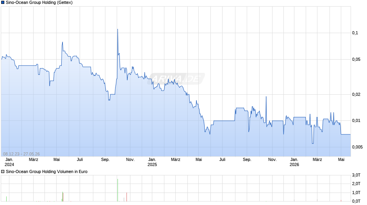Click the 'Sep.' label before 'Jan. 2025'

coord(105,160)
